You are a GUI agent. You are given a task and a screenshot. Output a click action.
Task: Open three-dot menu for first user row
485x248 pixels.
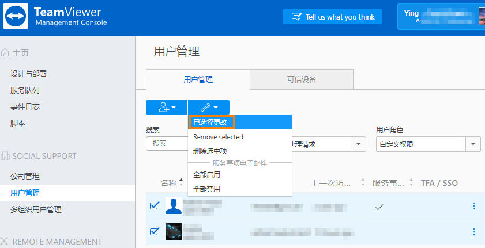474,207
